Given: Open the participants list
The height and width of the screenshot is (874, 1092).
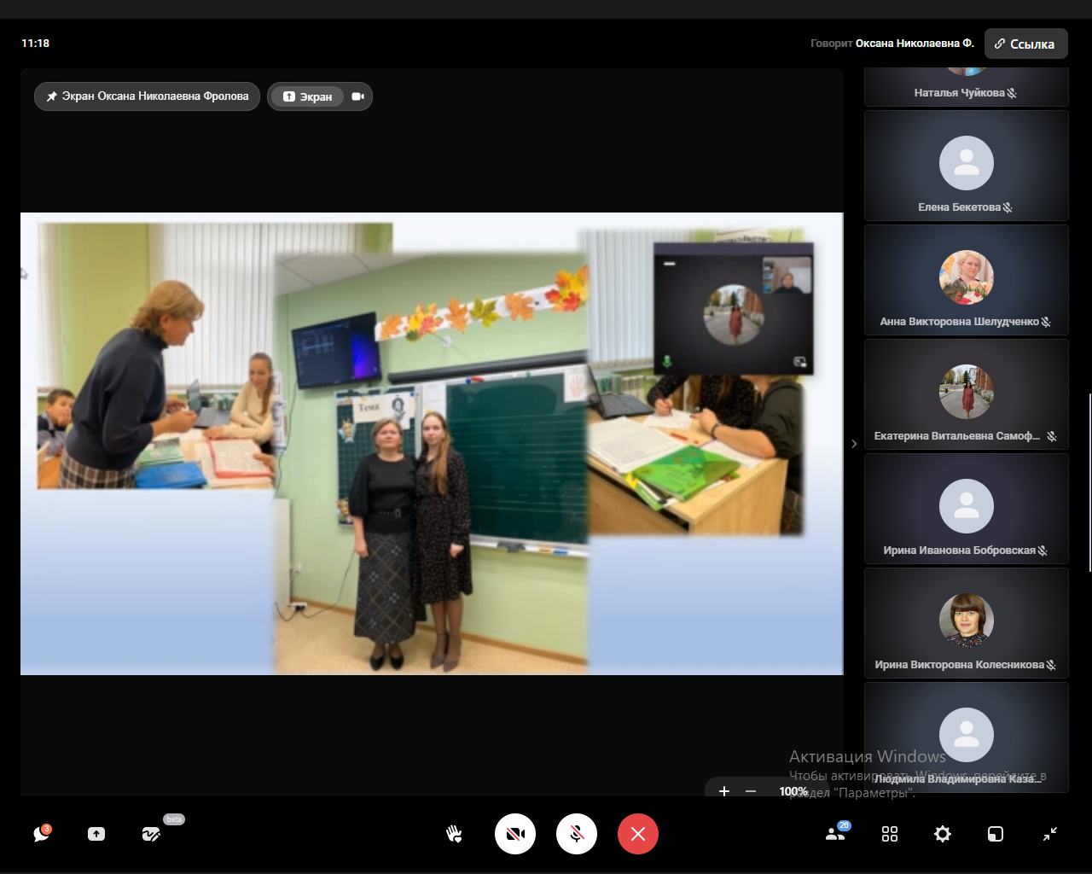Looking at the screenshot, I should [x=835, y=834].
